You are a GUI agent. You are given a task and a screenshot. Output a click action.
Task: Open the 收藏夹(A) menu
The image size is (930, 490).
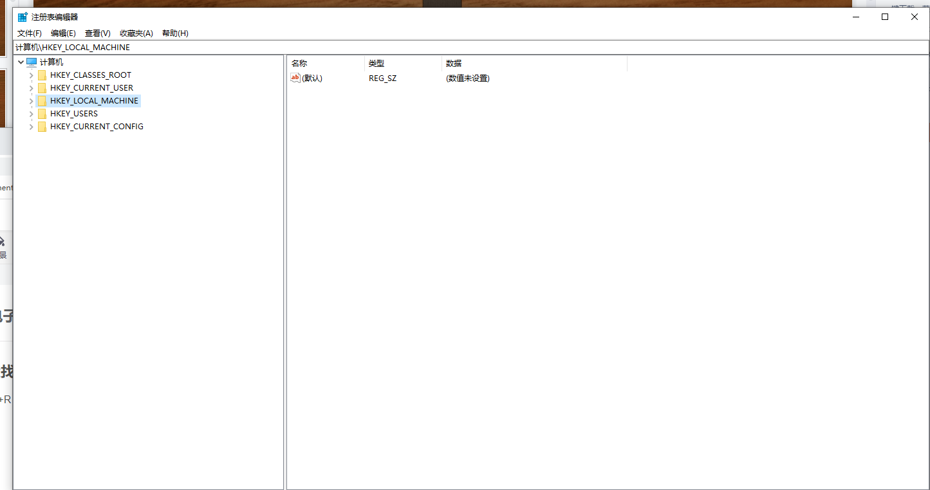coord(136,33)
